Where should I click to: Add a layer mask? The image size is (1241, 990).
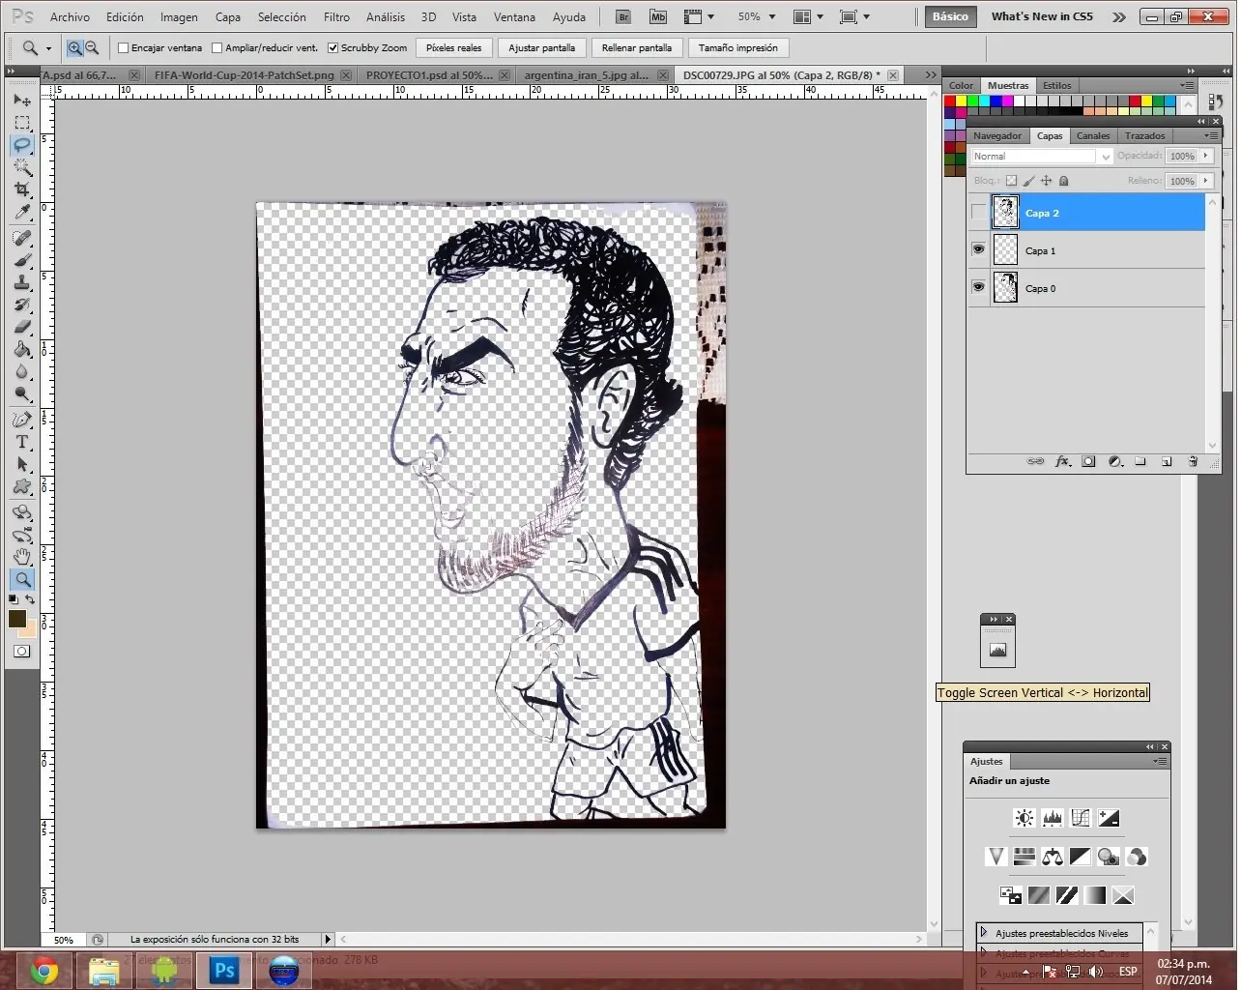pos(1088,462)
